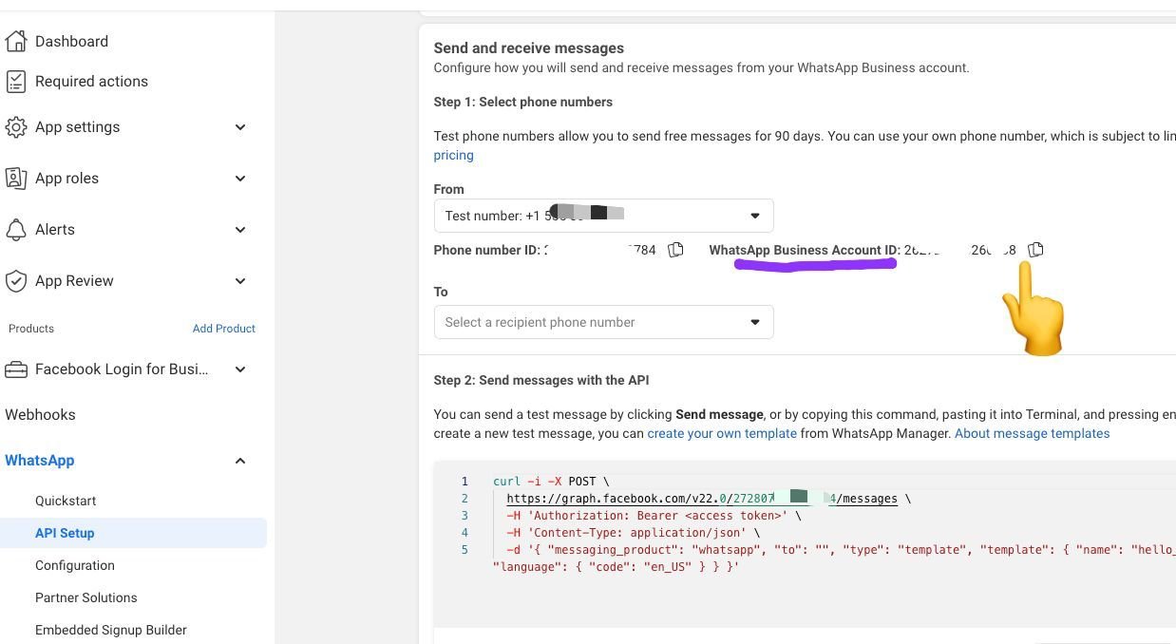The image size is (1176, 644).
Task: Open the recipient phone number dropdown
Action: (x=754, y=322)
